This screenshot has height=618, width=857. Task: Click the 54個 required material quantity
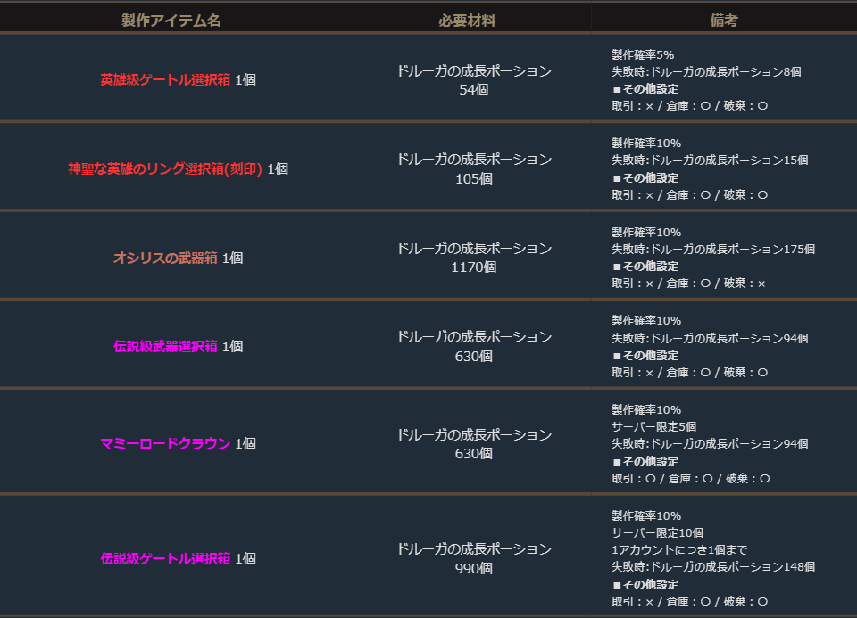coord(474,89)
